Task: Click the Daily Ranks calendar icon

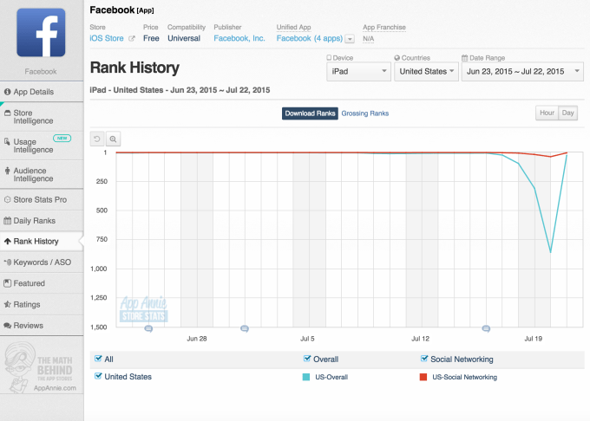Action: 7,220
